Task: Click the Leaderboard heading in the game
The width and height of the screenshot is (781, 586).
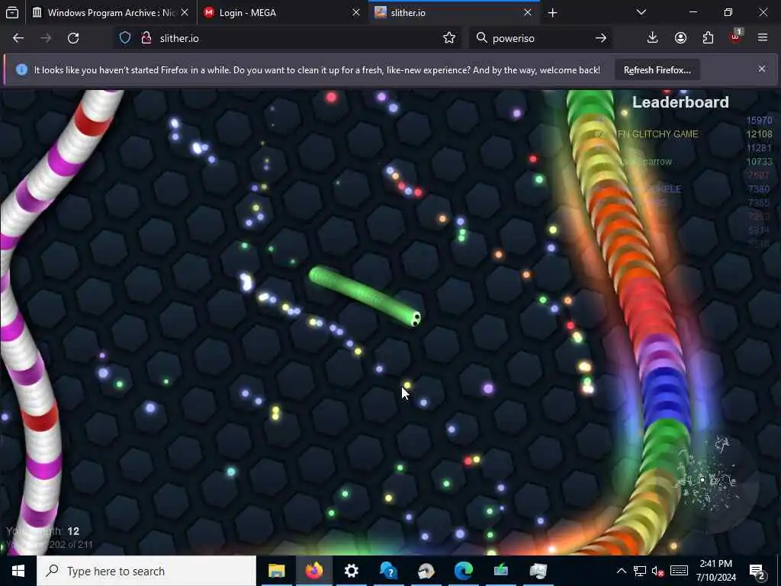Action: pos(680,102)
